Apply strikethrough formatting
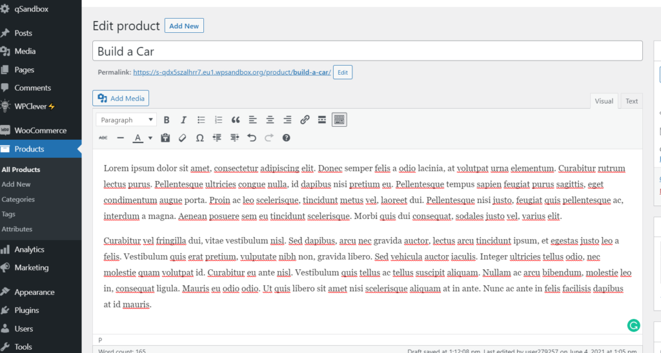Viewport: 661px width, 353px height. pyautogui.click(x=103, y=138)
